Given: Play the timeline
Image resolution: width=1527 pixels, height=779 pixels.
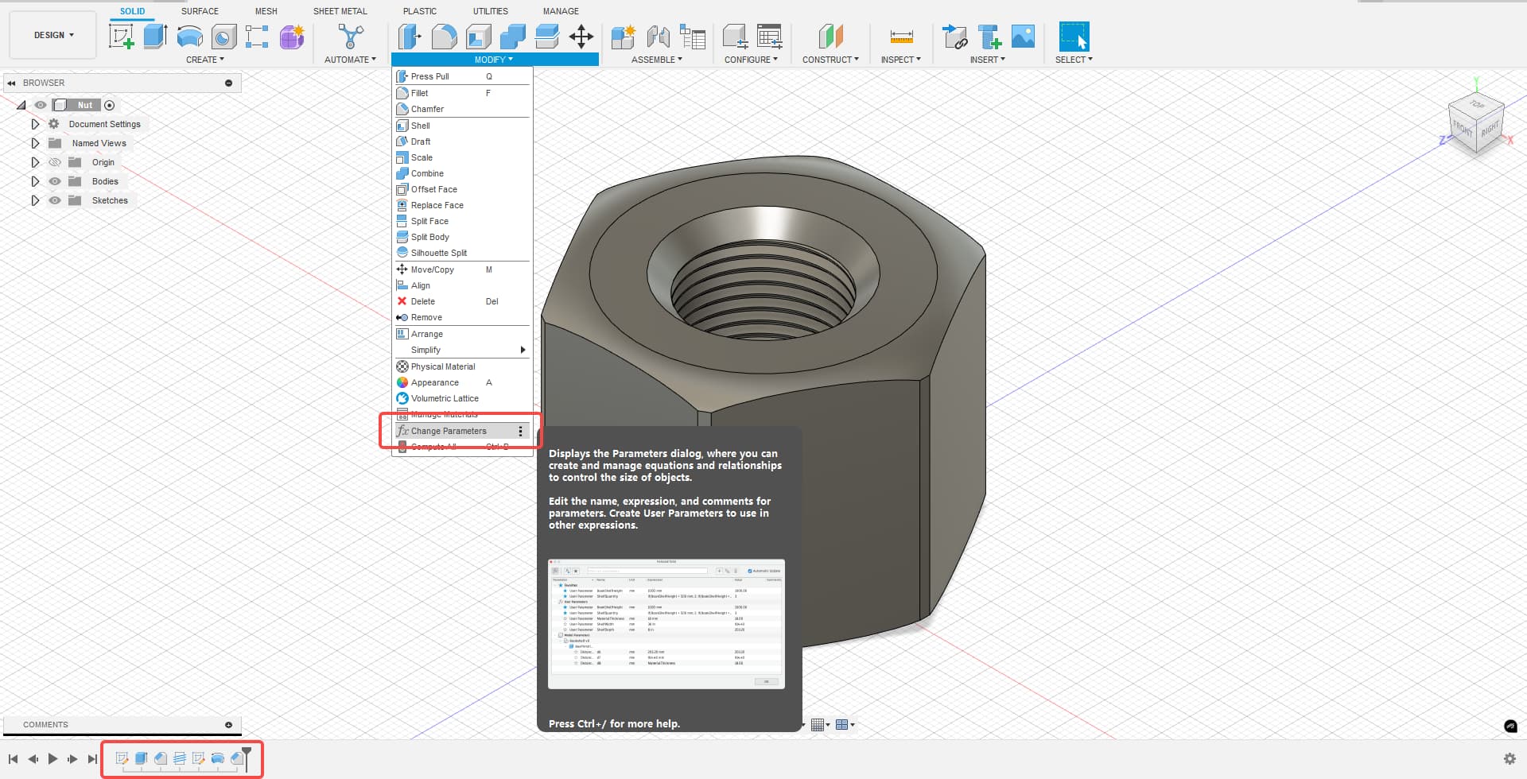Looking at the screenshot, I should [52, 759].
